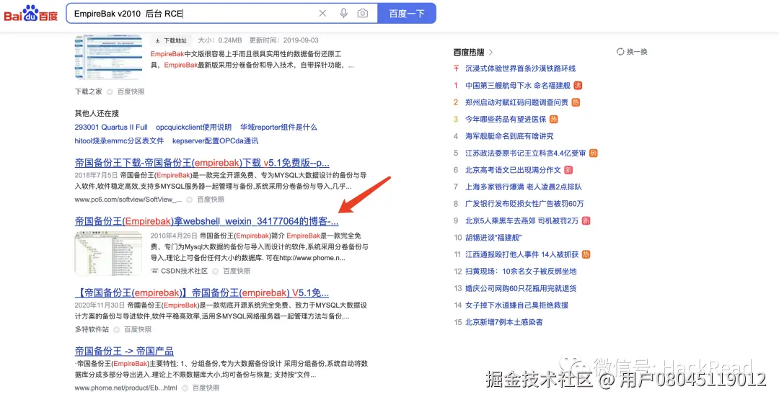This screenshot has width=779, height=402.
Task: Open 百度快照 next to CSDN技术社区
Action: (237, 271)
